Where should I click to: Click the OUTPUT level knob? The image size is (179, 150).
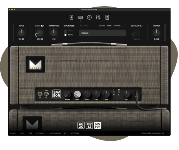(157, 33)
